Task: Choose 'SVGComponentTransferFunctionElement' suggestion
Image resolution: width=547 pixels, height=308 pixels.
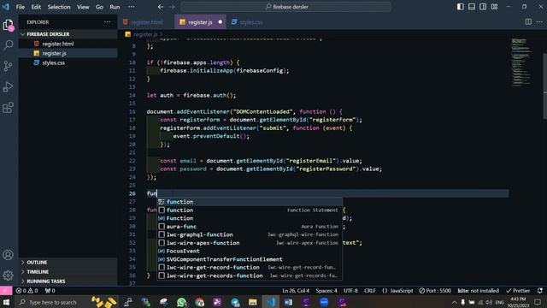Action: click(x=250, y=259)
